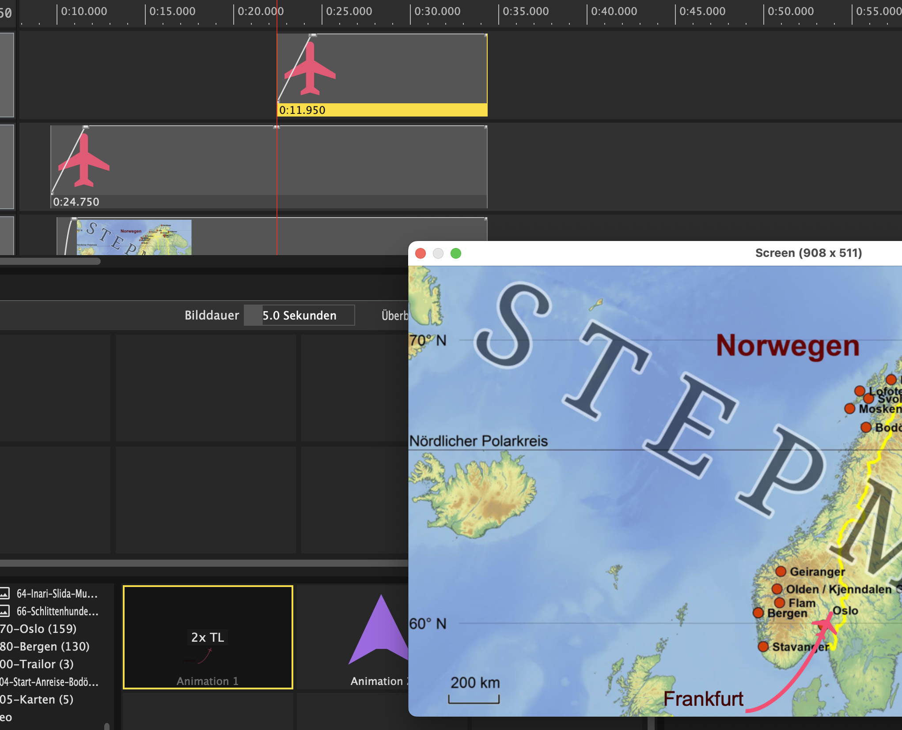Select the Animation 1 thumbnail
The height and width of the screenshot is (730, 902).
pos(208,637)
